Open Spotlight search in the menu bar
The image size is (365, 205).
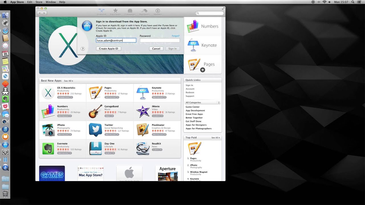(353, 2)
